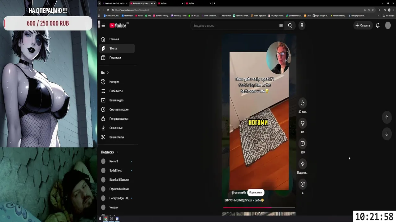Open the YouTube hamburger guide menu

click(103, 26)
